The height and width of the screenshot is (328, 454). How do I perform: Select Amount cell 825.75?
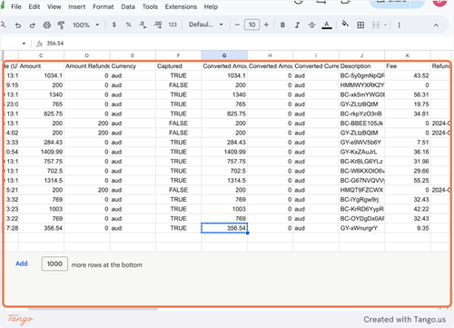pyautogui.click(x=41, y=114)
